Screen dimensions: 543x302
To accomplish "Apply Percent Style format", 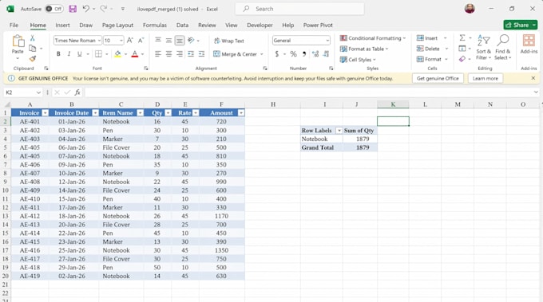I will tap(293, 54).
